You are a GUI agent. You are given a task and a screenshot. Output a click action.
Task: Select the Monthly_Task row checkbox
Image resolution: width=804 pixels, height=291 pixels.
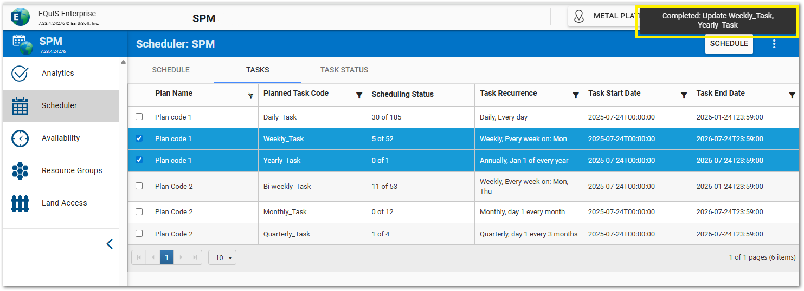(139, 212)
